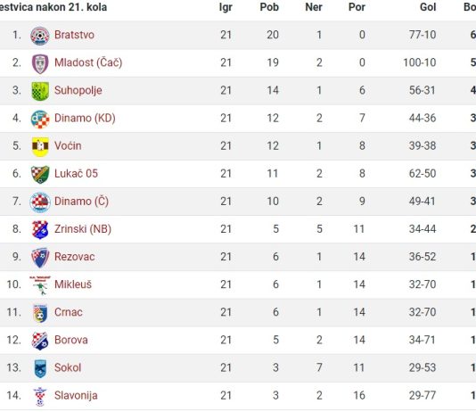Image resolution: width=476 pixels, height=412 pixels.
Task: Click the Crnac club badge
Action: coord(40,313)
